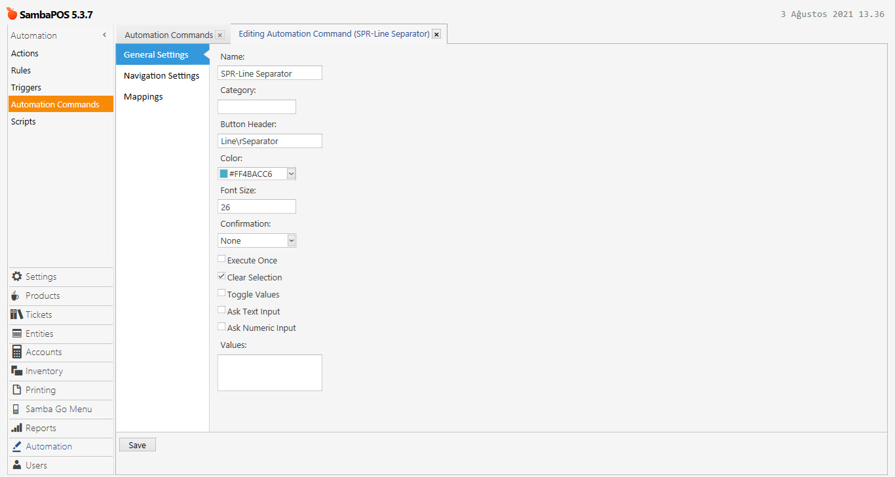Screen dimensions: 895x477
Task: Expand the Confirmation dropdown
Action: 291,240
